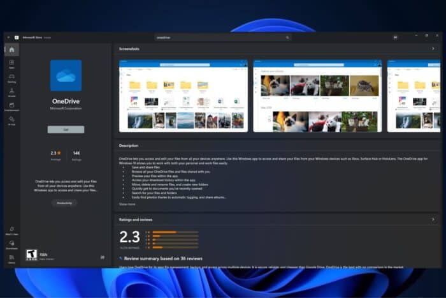The height and width of the screenshot is (298, 446).
Task: Open the partially visible third screenshot
Action: [x=414, y=96]
